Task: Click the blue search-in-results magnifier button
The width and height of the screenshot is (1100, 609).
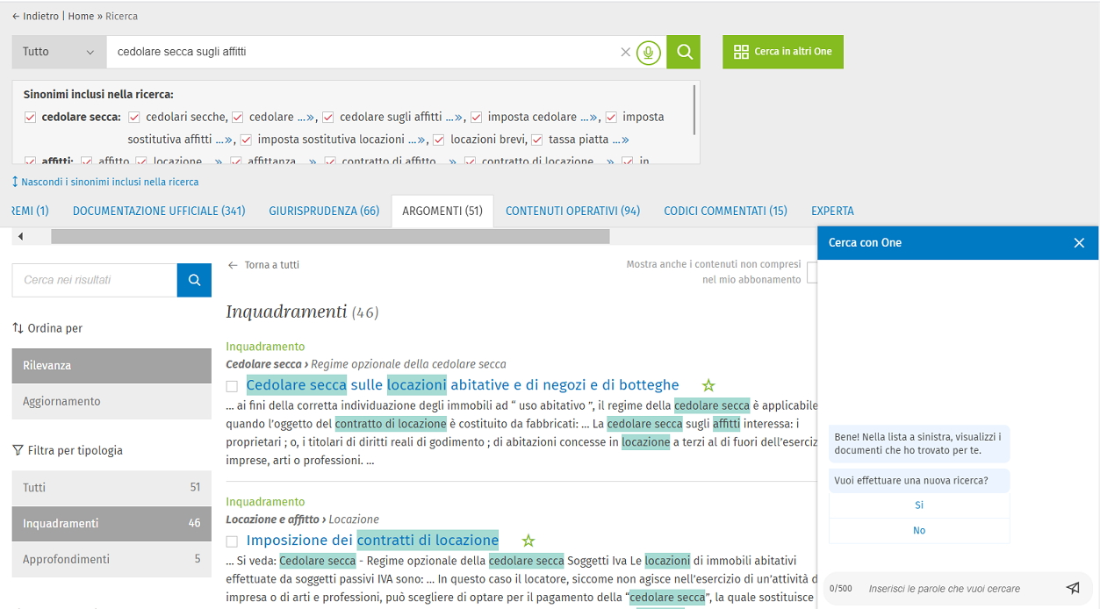Action: point(194,280)
